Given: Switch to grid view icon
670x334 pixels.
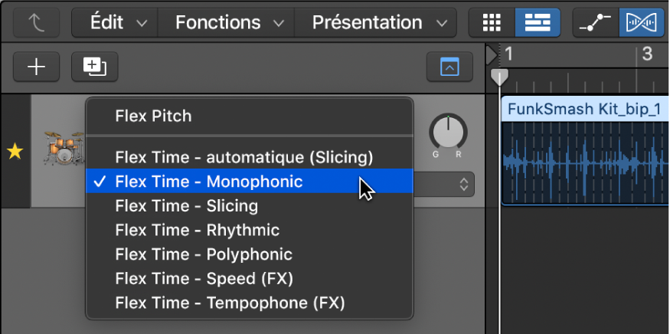Looking at the screenshot, I should [x=492, y=22].
